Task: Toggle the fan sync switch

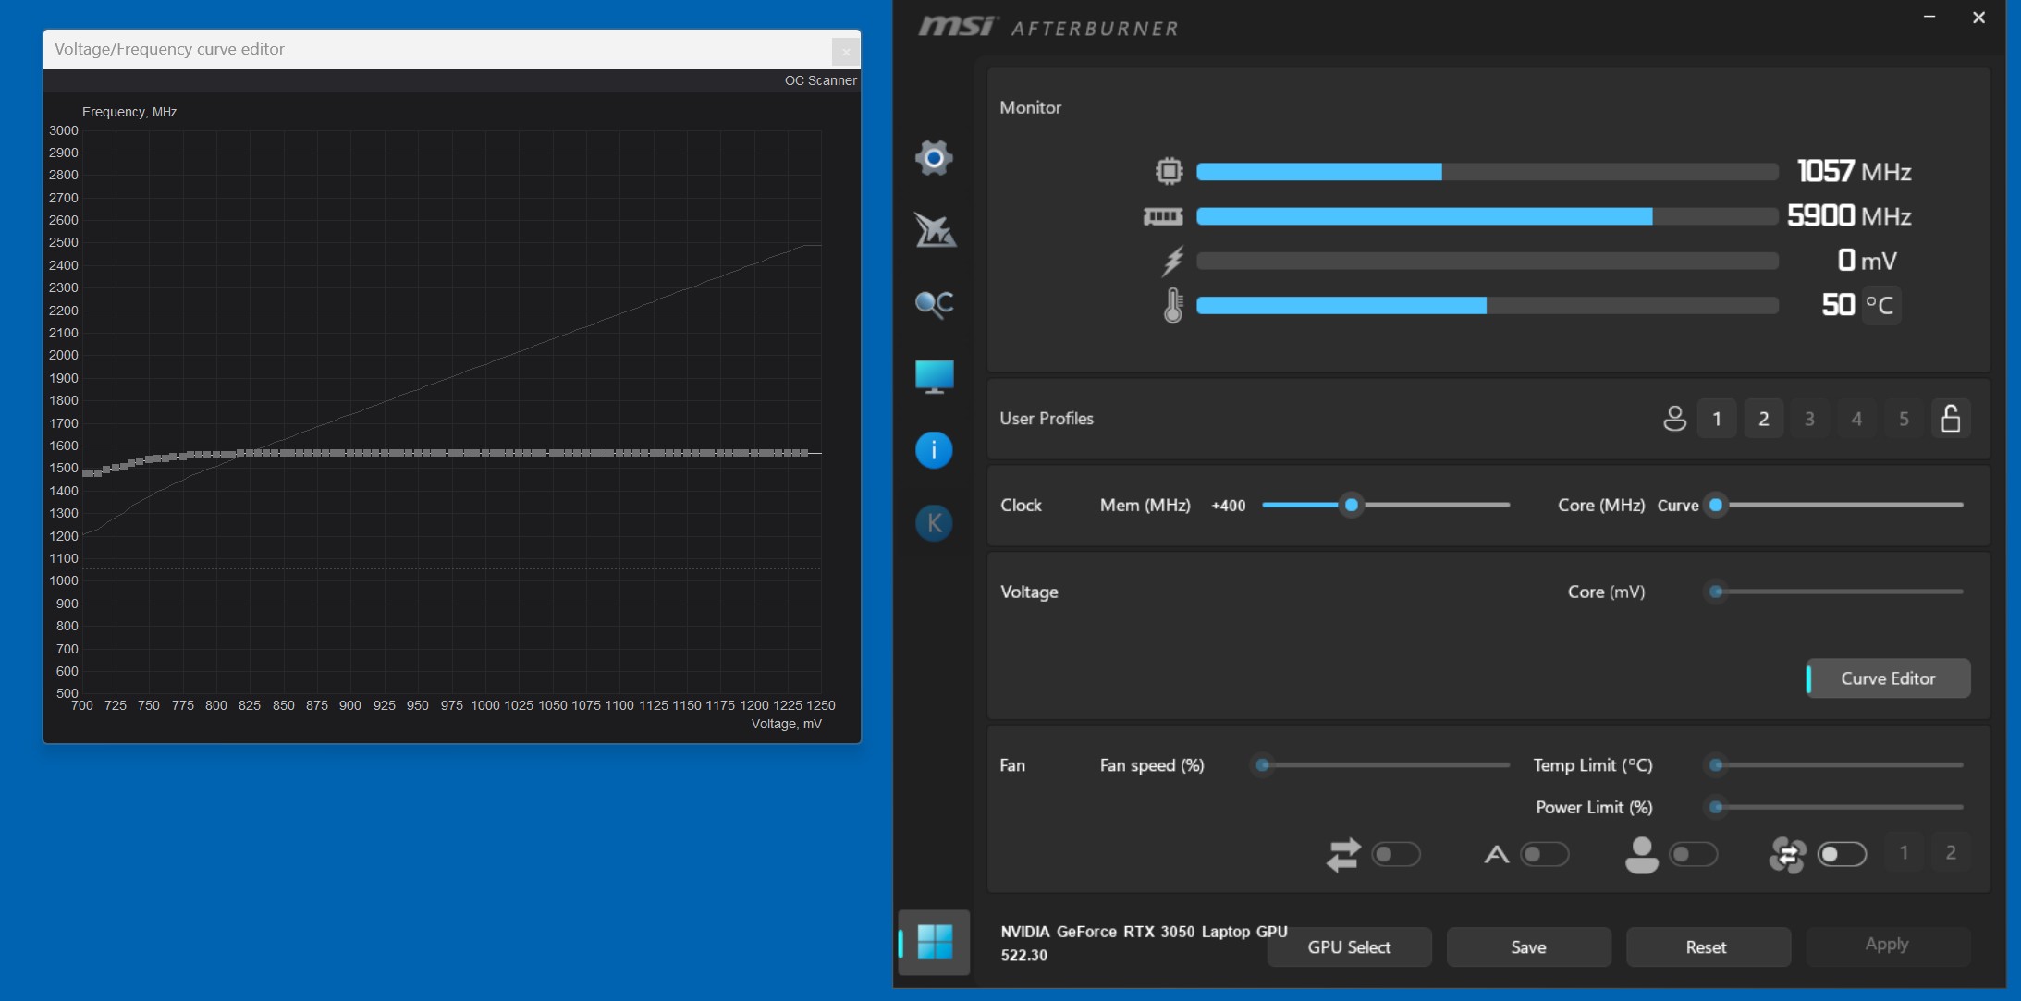Action: click(1842, 854)
